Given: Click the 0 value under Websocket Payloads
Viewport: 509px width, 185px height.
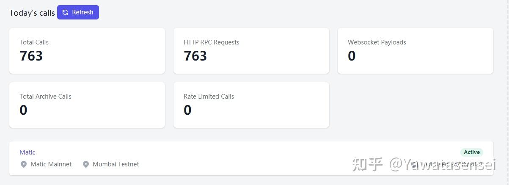Looking at the screenshot, I should pyautogui.click(x=352, y=56).
